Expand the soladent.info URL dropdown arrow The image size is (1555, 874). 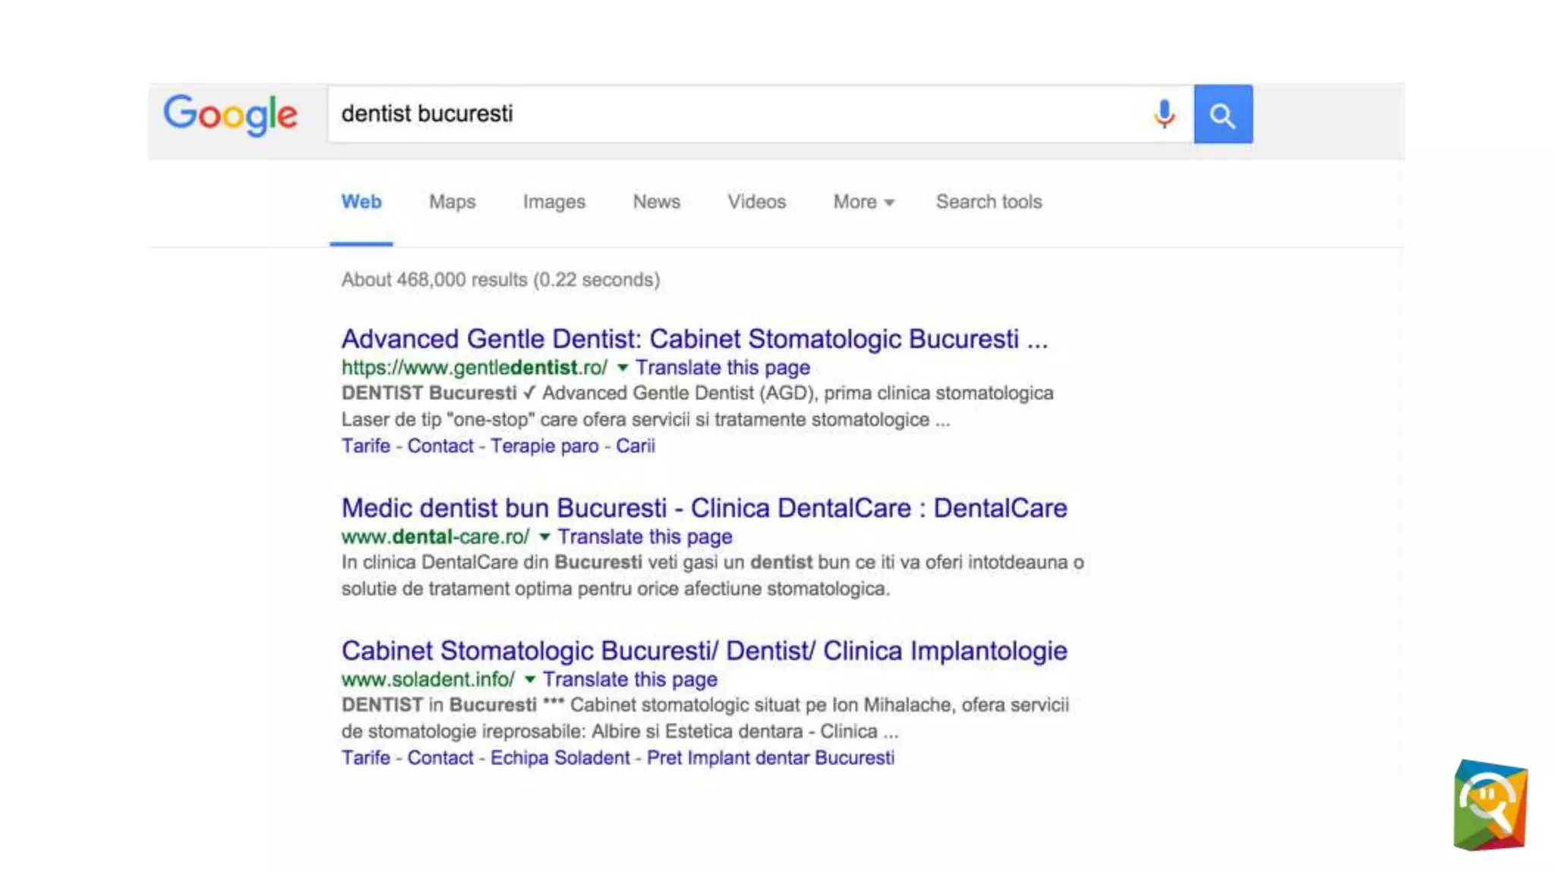(530, 680)
